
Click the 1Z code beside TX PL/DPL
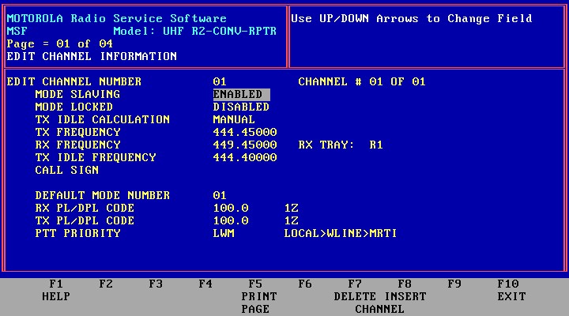pyautogui.click(x=291, y=220)
